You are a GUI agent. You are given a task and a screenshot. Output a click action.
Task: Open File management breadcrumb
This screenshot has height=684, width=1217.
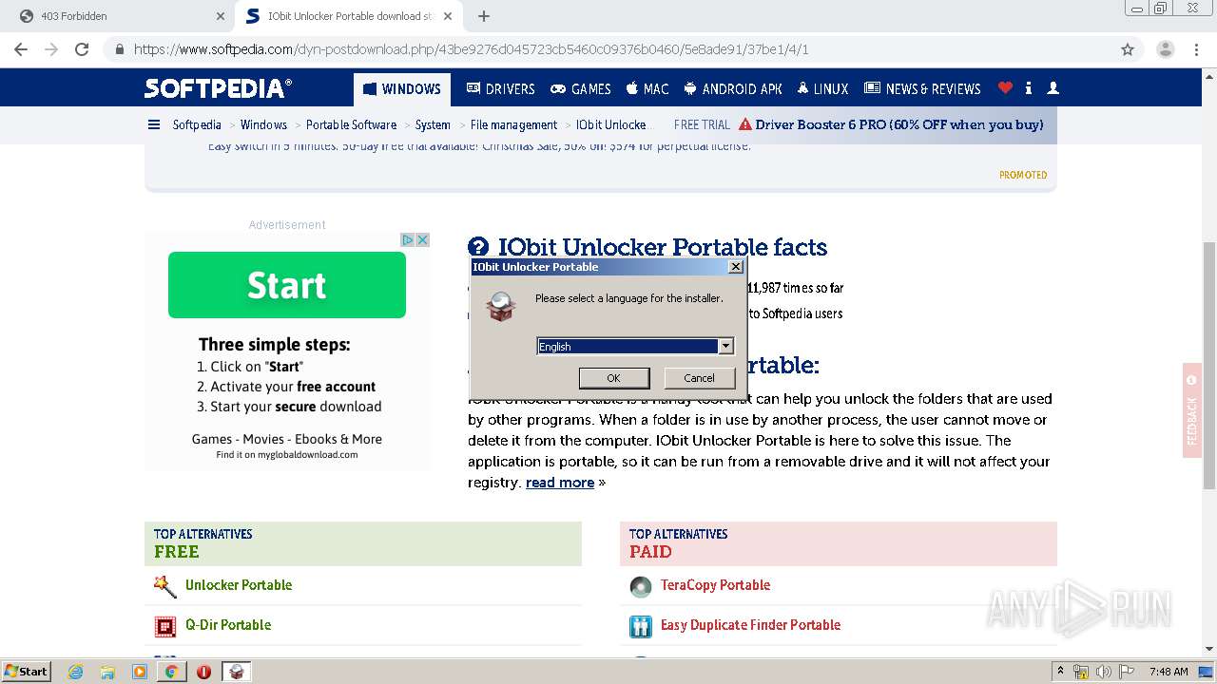point(513,124)
